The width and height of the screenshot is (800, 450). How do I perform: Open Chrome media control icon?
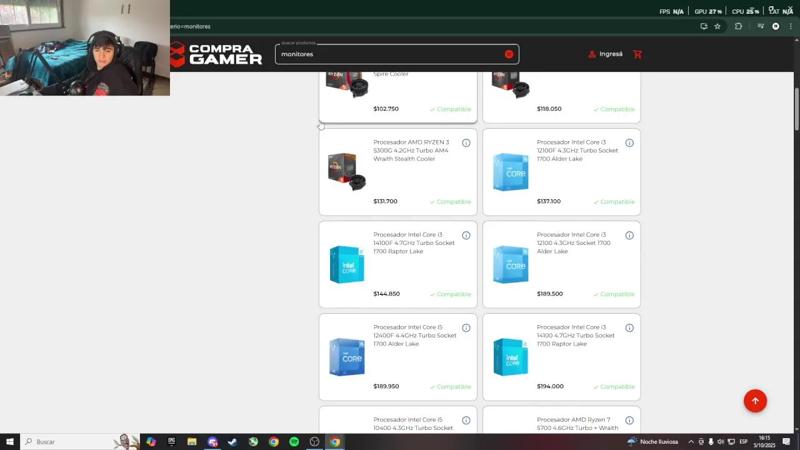click(761, 26)
